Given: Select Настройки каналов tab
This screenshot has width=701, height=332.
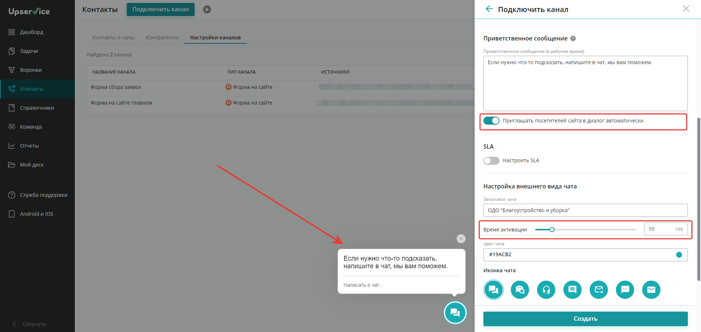Looking at the screenshot, I should pyautogui.click(x=215, y=38).
